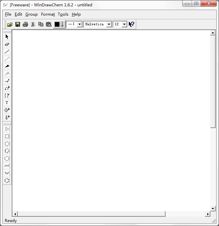Click the Copy icon
This screenshot has height=226, width=219.
41,24
